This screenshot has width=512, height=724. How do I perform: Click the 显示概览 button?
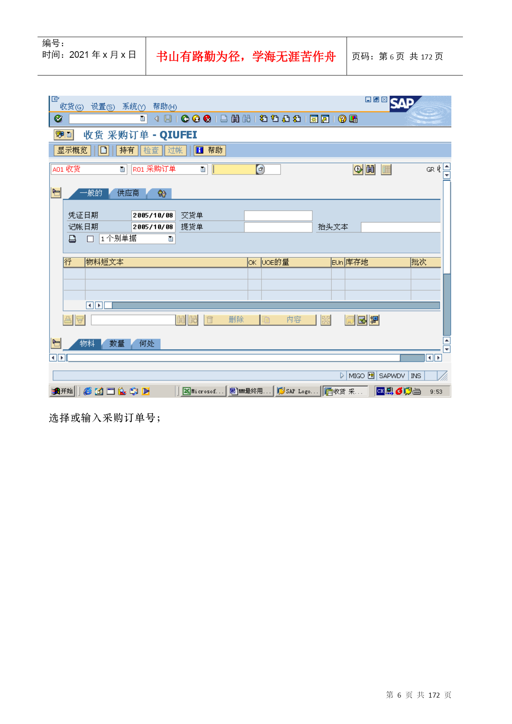pos(72,150)
